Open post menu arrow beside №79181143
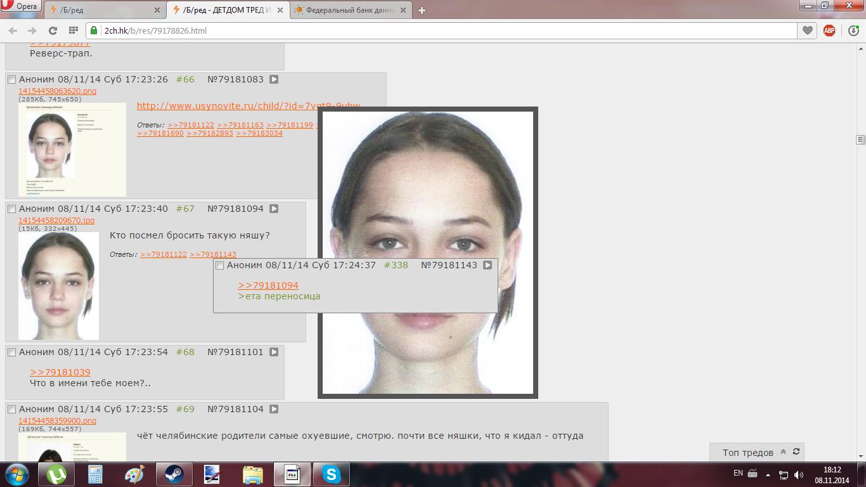This screenshot has height=487, width=866. 488,265
